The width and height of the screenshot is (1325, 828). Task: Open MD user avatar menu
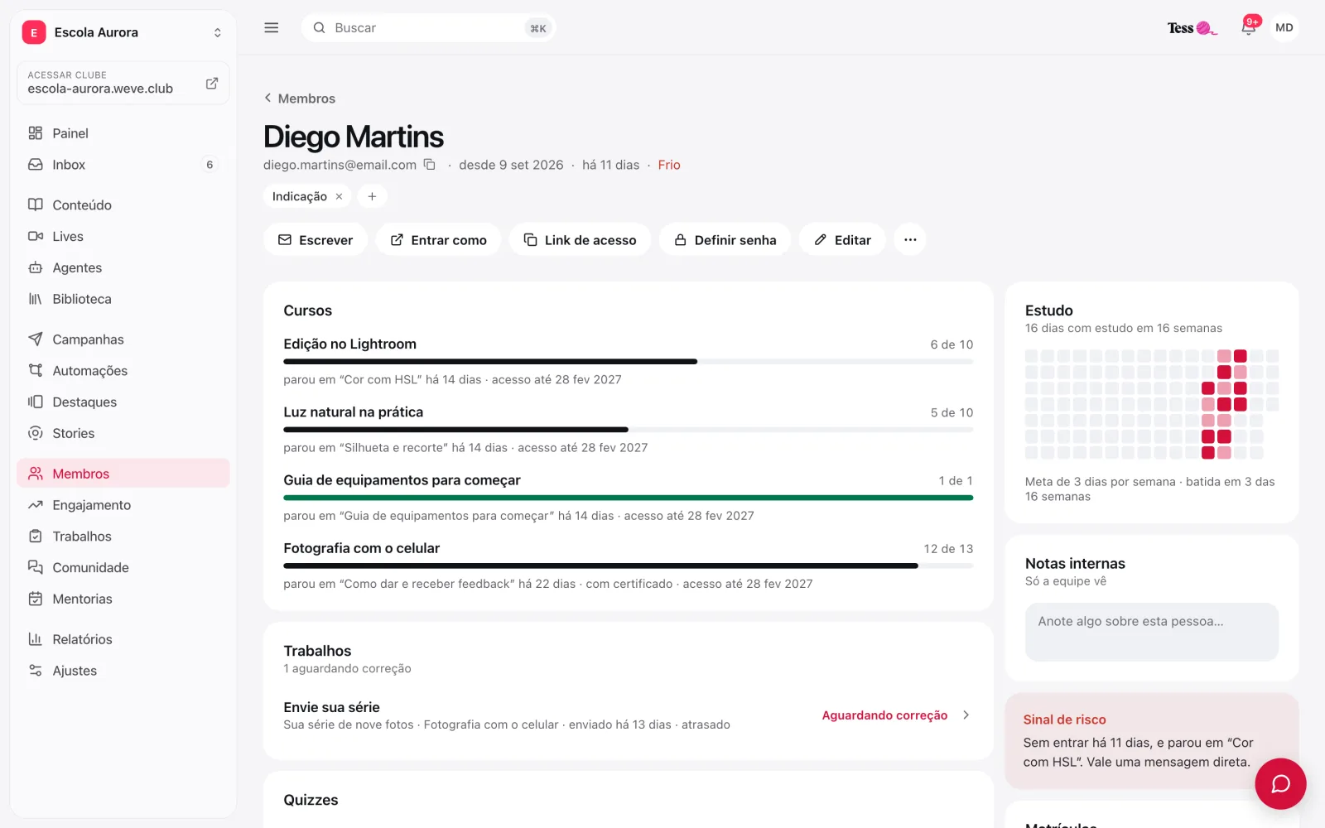[x=1284, y=27]
